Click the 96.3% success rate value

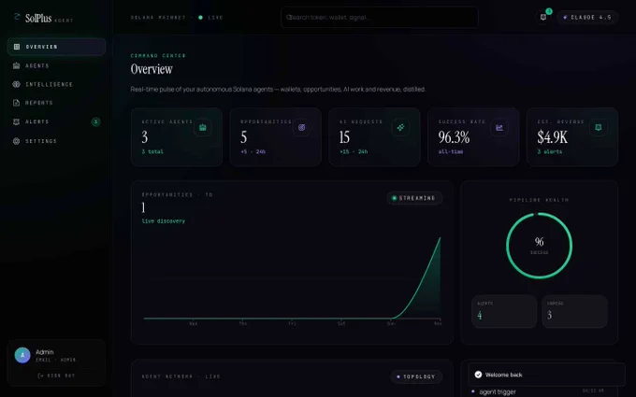pyautogui.click(x=454, y=137)
